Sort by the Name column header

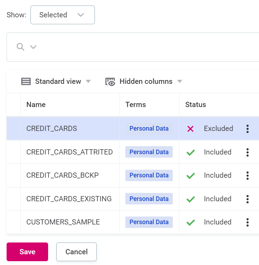click(36, 105)
